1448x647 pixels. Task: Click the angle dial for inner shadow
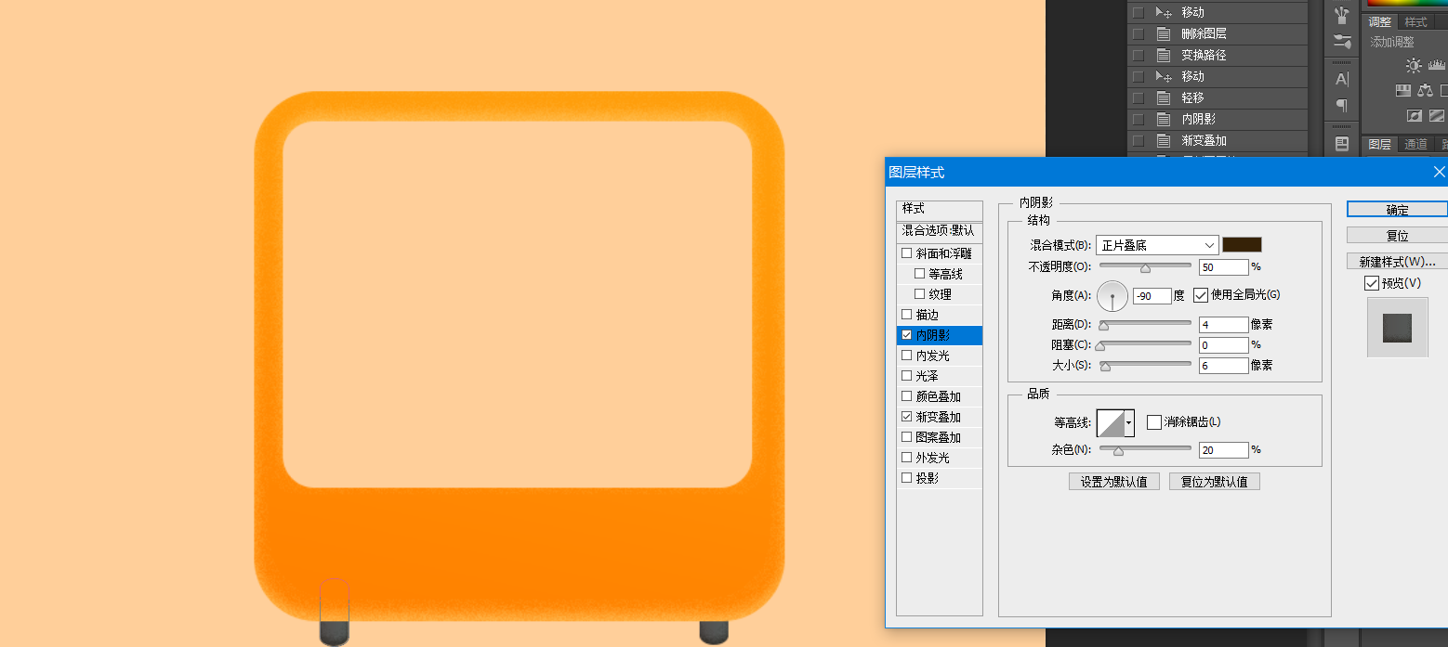[1112, 296]
